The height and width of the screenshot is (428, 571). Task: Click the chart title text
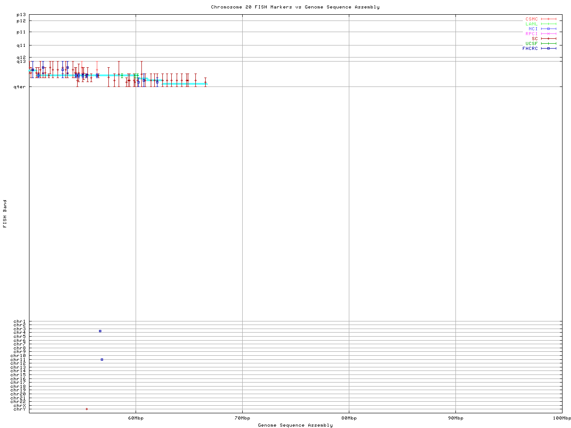pyautogui.click(x=295, y=7)
